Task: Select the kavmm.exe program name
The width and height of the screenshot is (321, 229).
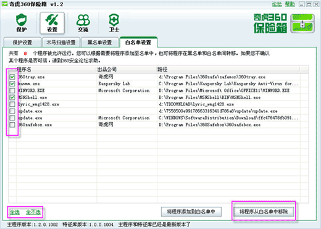Action: tap(29, 84)
